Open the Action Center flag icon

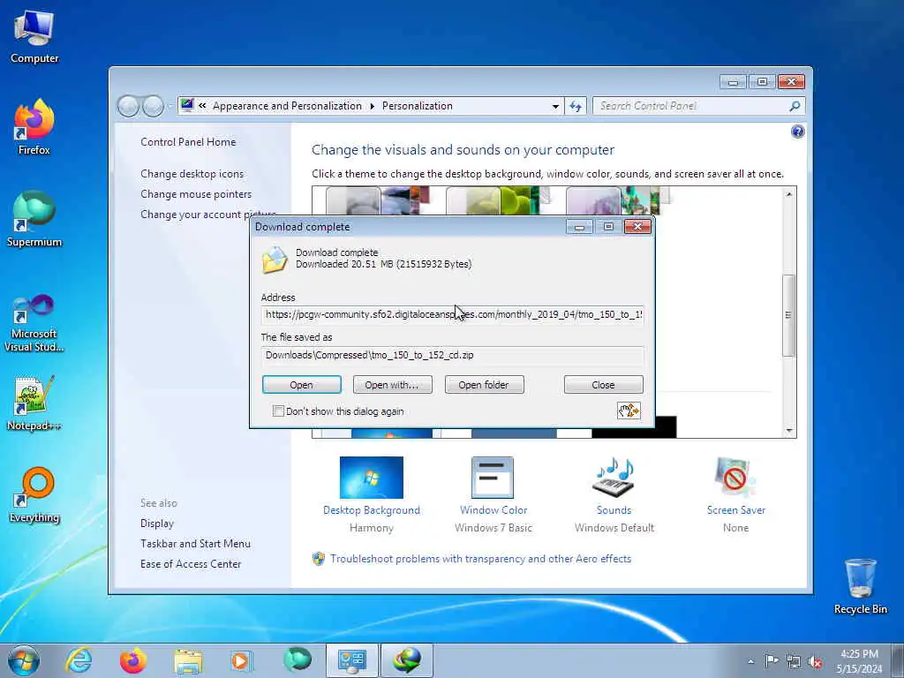coord(772,660)
